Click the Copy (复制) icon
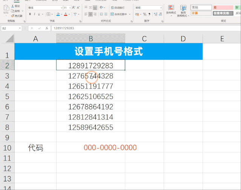 [x=12, y=11]
